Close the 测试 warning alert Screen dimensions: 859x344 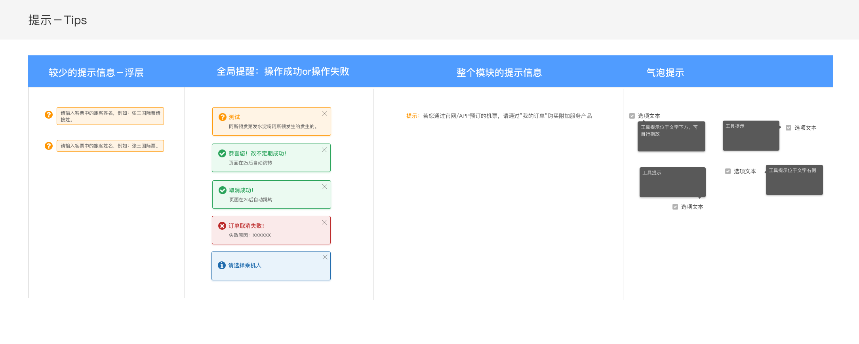325,113
